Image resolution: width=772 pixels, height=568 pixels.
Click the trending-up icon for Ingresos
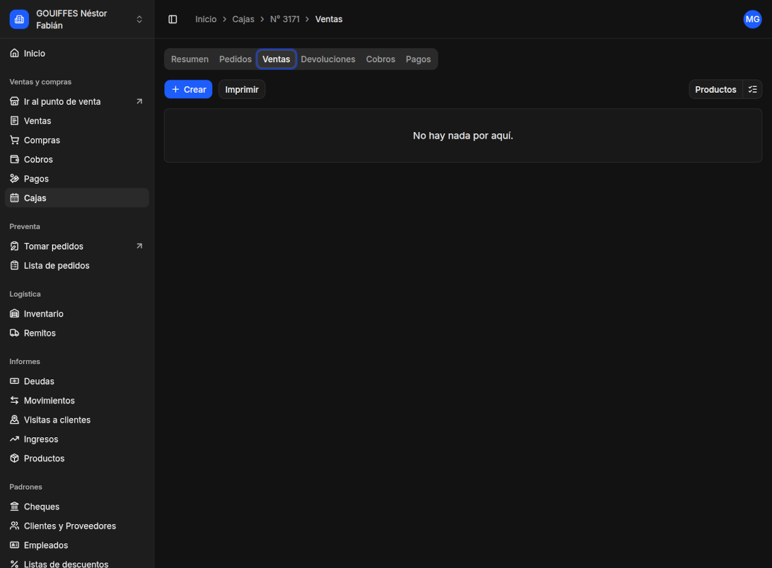[14, 439]
